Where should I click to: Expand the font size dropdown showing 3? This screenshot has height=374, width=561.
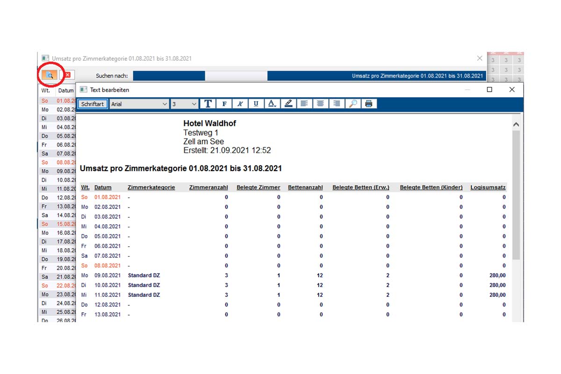[184, 104]
